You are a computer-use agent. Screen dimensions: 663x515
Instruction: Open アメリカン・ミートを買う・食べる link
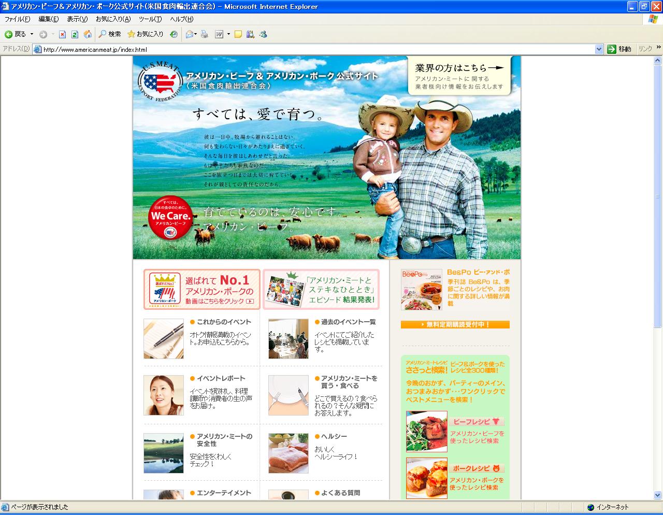pos(350,382)
